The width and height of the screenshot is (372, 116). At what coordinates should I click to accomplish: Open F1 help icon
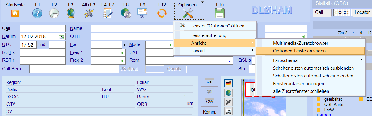37,13
